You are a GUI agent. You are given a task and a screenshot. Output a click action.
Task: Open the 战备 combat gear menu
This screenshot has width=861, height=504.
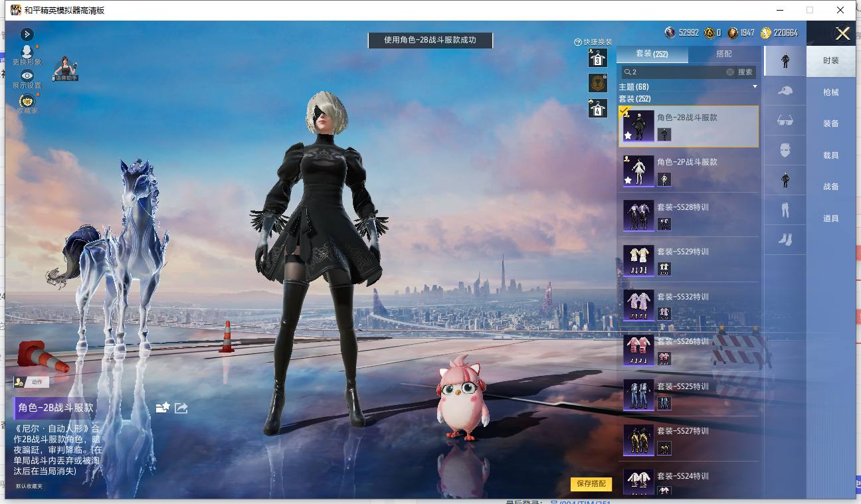[x=831, y=187]
